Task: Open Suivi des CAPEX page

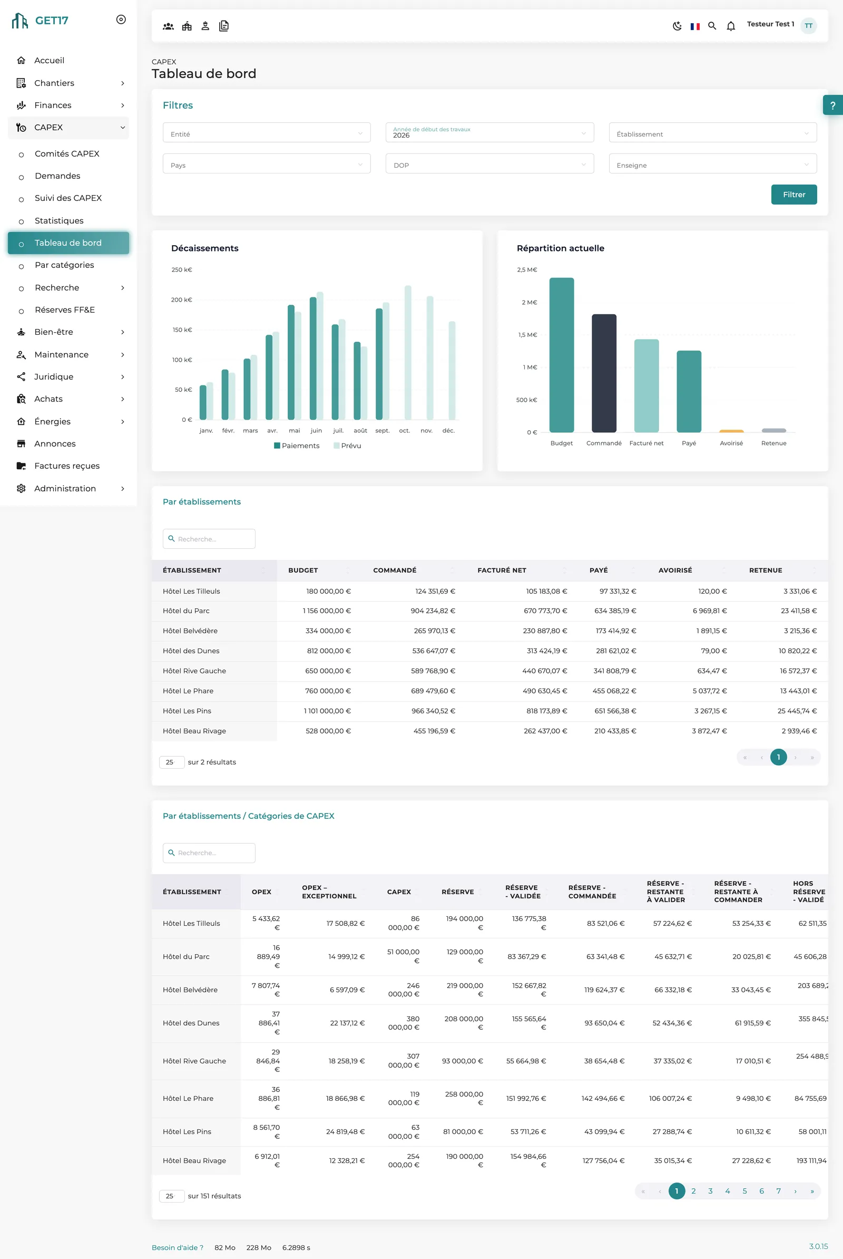Action: click(68, 198)
